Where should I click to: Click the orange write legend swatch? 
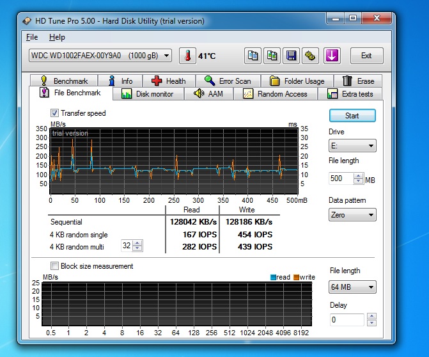(x=296, y=277)
